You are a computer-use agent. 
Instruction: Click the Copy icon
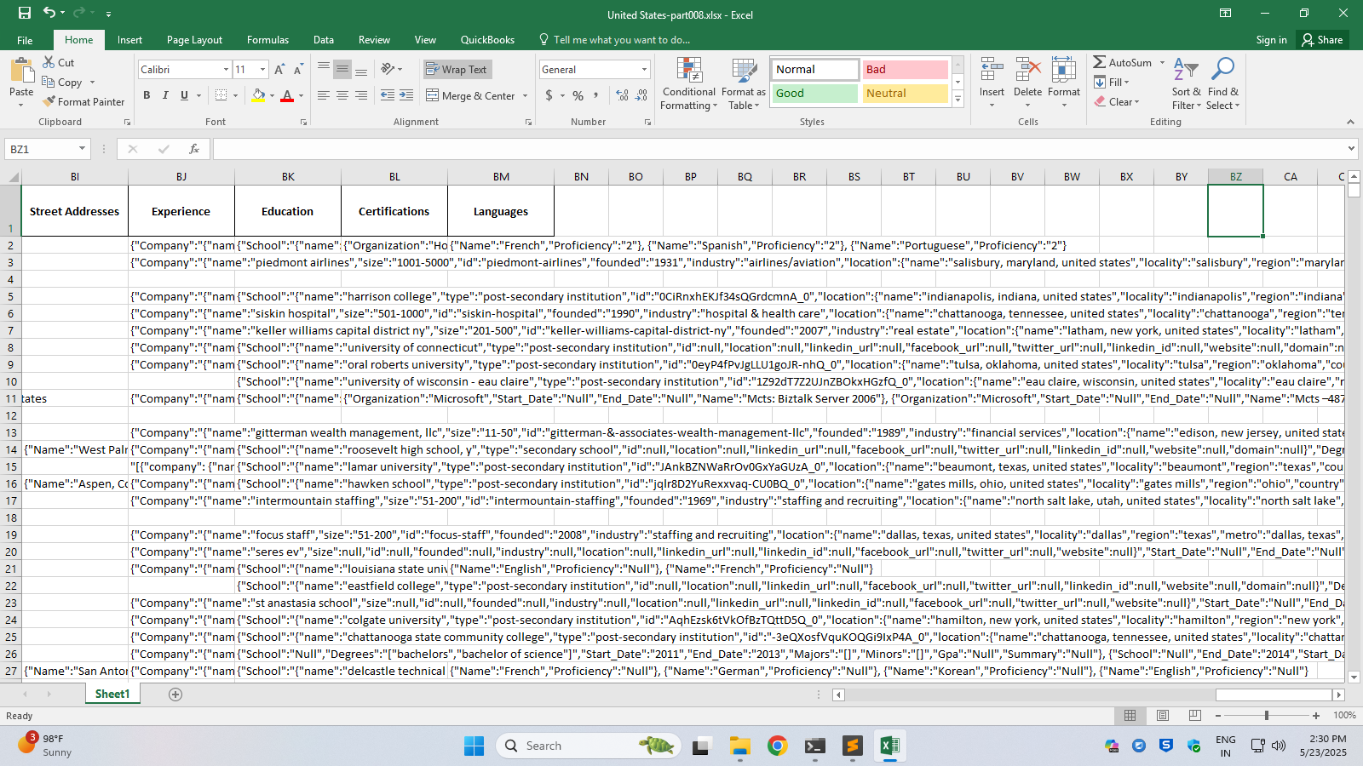[x=49, y=83]
